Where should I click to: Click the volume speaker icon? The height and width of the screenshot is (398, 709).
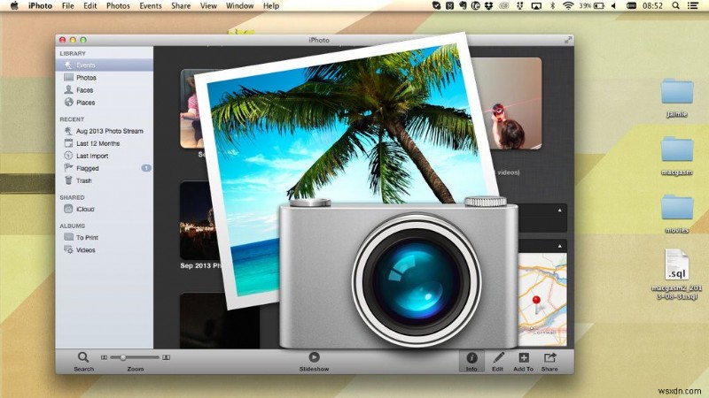click(x=613, y=6)
